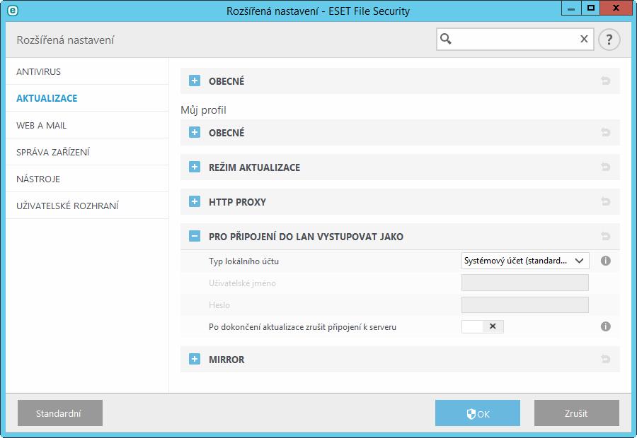Reset Můj profil OBECNÉ section via revert arrow
The width and height of the screenshot is (637, 438).
(x=605, y=132)
